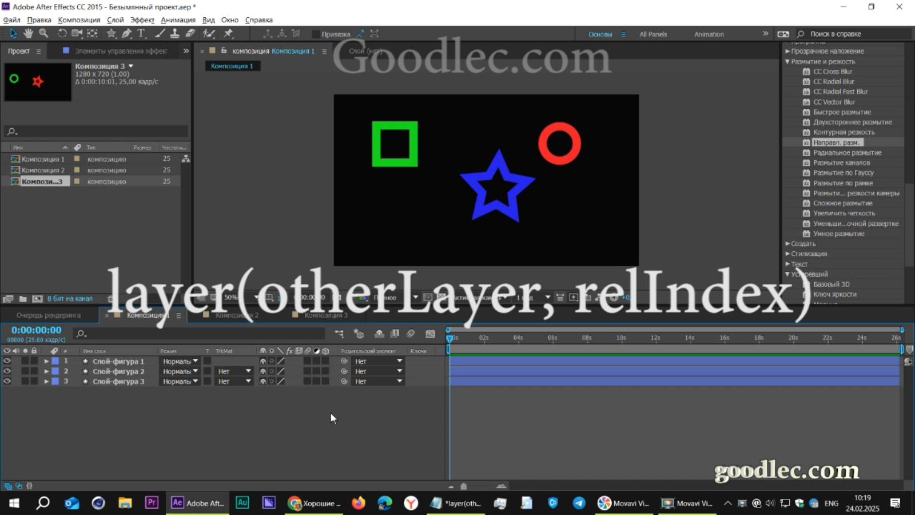Click the Композиция 1 breadcrumb button in viewer
Image resolution: width=915 pixels, height=515 pixels.
[x=232, y=66]
